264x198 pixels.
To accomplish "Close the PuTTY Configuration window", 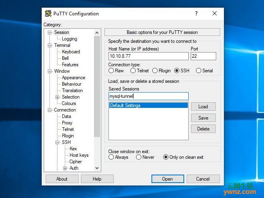I will pos(215,13).
